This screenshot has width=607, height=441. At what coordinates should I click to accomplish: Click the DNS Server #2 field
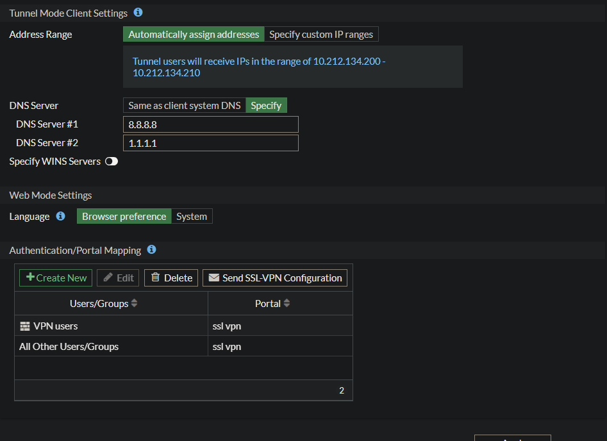(x=210, y=143)
